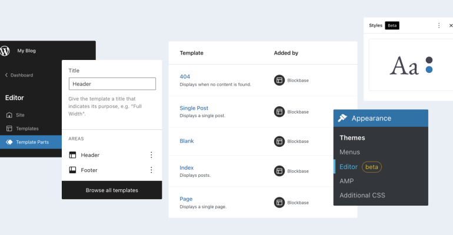Click the WordPress logo icon
Image resolution: width=453 pixels, height=235 pixels.
tap(5, 51)
